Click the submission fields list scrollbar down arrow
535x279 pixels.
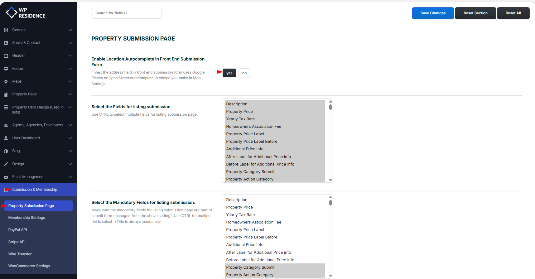(330, 180)
